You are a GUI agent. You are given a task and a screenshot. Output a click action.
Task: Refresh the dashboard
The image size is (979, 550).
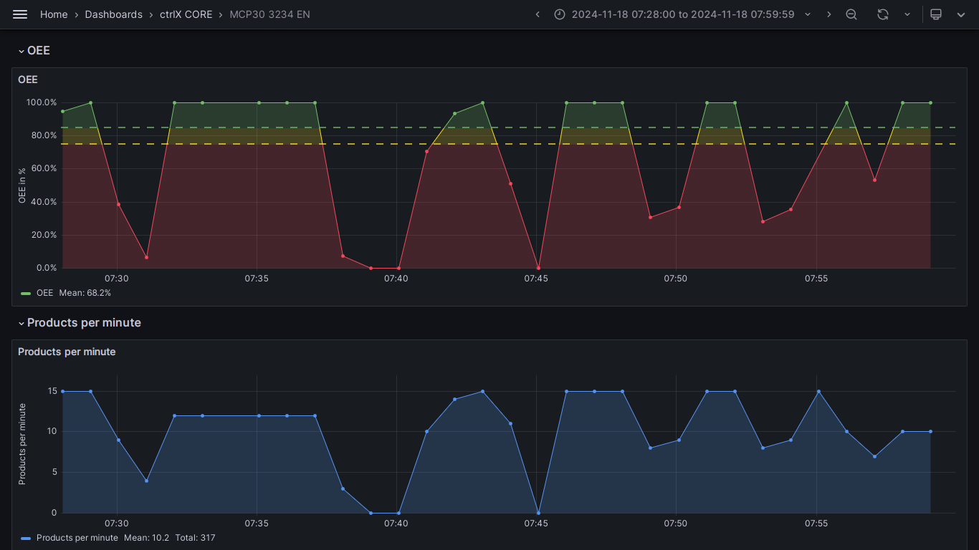point(883,14)
